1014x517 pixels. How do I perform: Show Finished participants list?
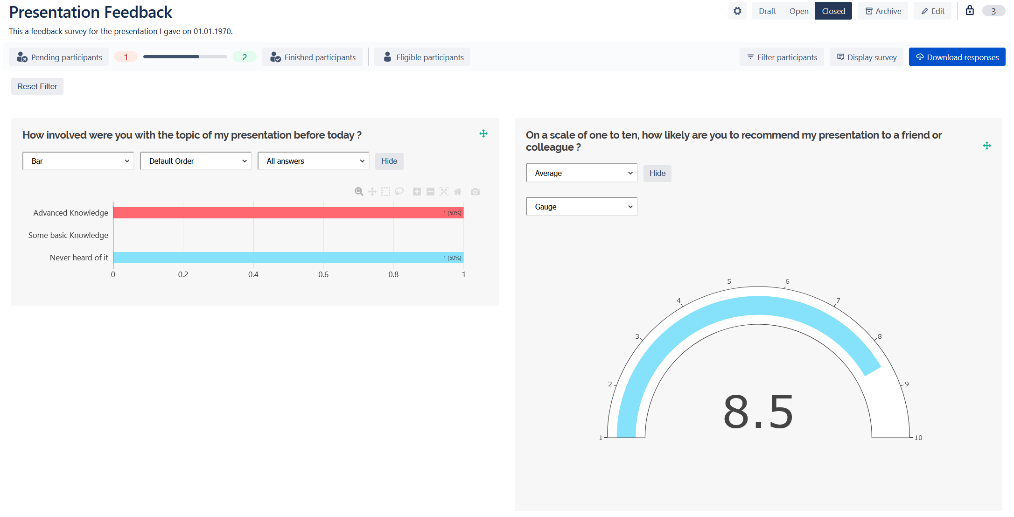(312, 57)
